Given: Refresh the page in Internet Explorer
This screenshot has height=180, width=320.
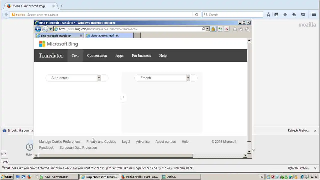Looking at the screenshot, I should click(x=220, y=29).
